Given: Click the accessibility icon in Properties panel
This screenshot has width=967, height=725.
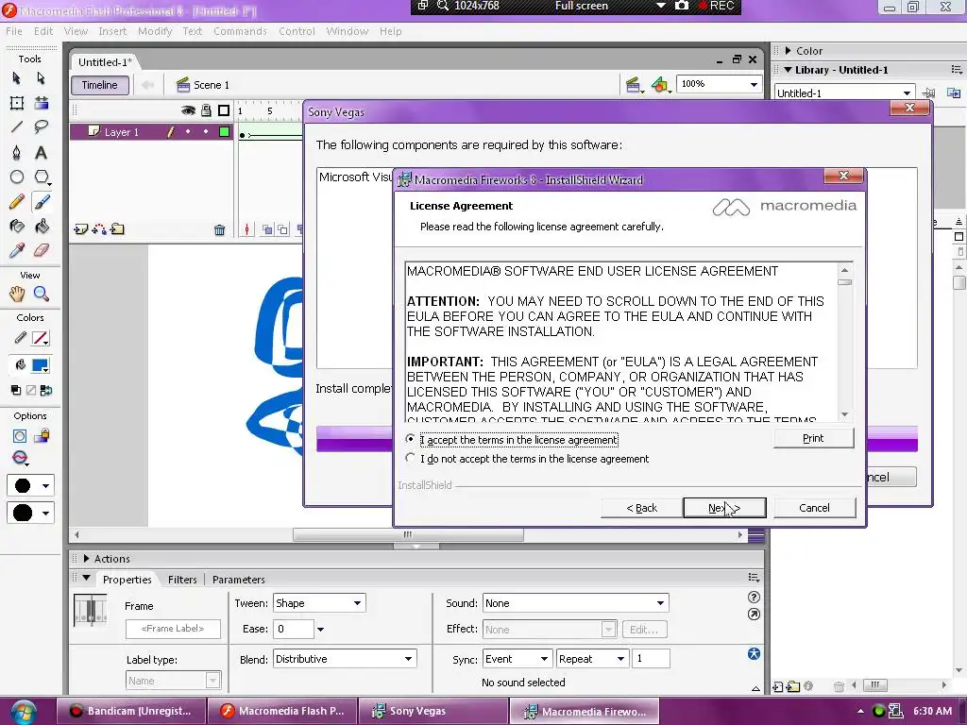Looking at the screenshot, I should point(754,653).
